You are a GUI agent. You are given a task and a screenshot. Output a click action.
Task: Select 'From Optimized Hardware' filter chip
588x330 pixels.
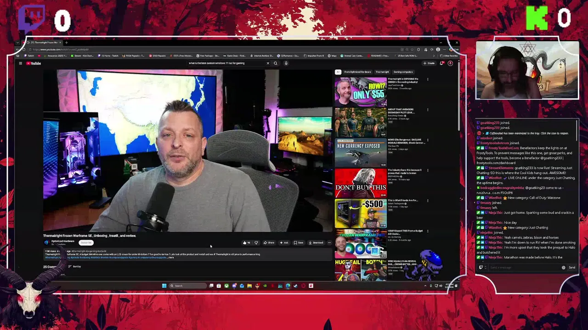[x=357, y=72]
